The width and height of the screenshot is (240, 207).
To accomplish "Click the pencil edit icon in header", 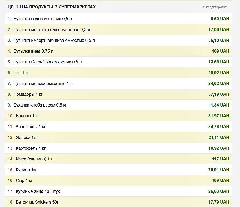I will 203,7.
